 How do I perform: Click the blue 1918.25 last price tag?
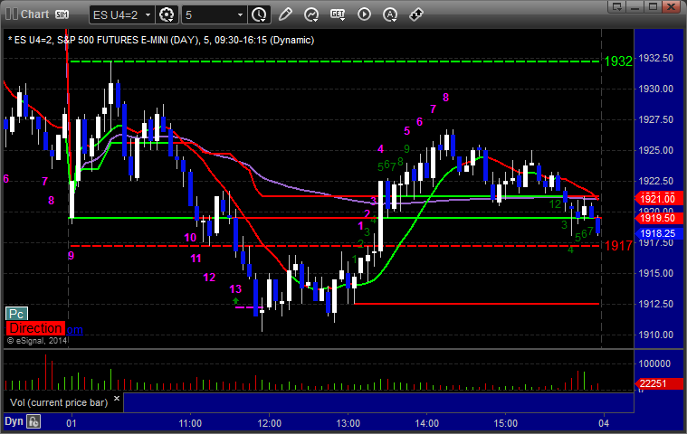pyautogui.click(x=657, y=233)
